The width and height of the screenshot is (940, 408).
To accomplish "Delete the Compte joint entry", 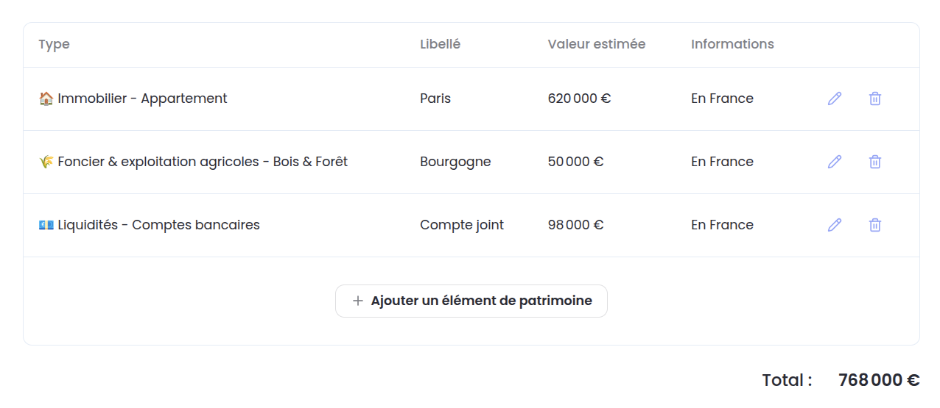I will click(x=875, y=225).
